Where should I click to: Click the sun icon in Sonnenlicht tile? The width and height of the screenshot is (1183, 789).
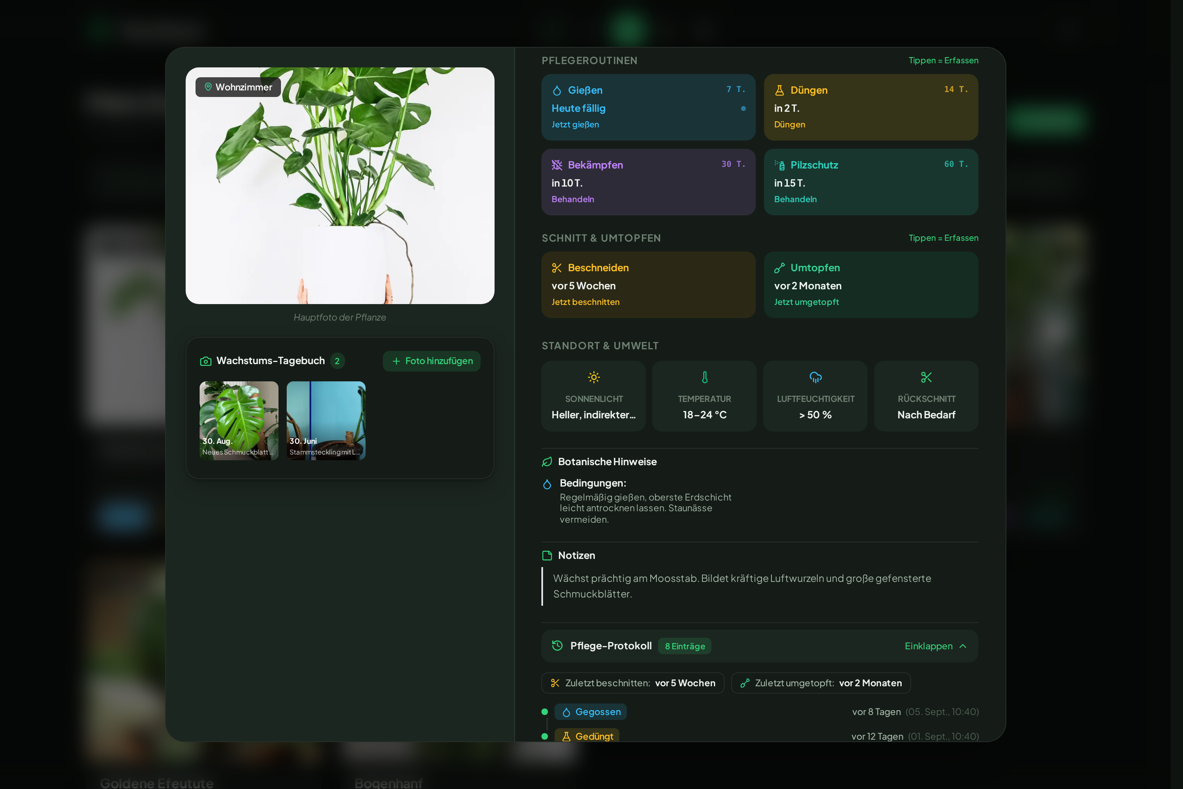pyautogui.click(x=594, y=377)
